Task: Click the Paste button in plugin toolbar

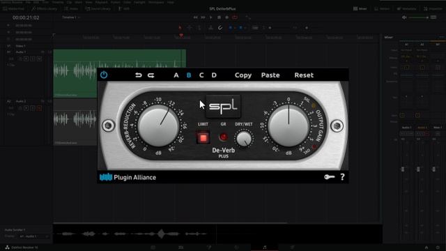Action: 270,75
